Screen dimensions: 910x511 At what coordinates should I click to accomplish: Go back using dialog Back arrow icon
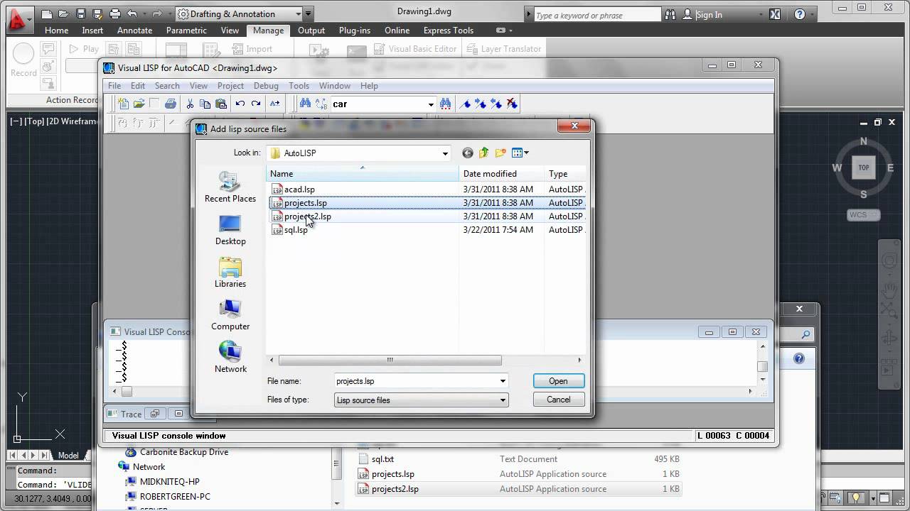click(x=467, y=153)
